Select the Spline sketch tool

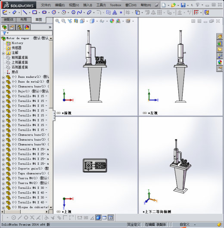coord(79,12)
